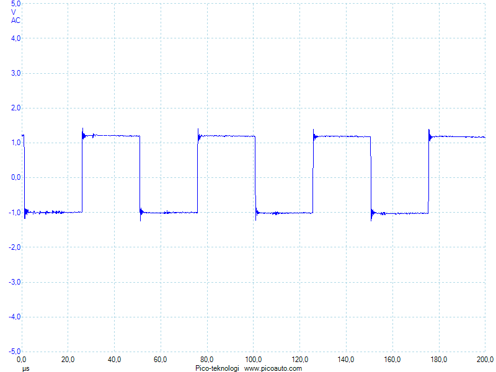The height and width of the screenshot is (372, 496).
Task: Click the 160,0 time axis label
Action: [x=392, y=360]
